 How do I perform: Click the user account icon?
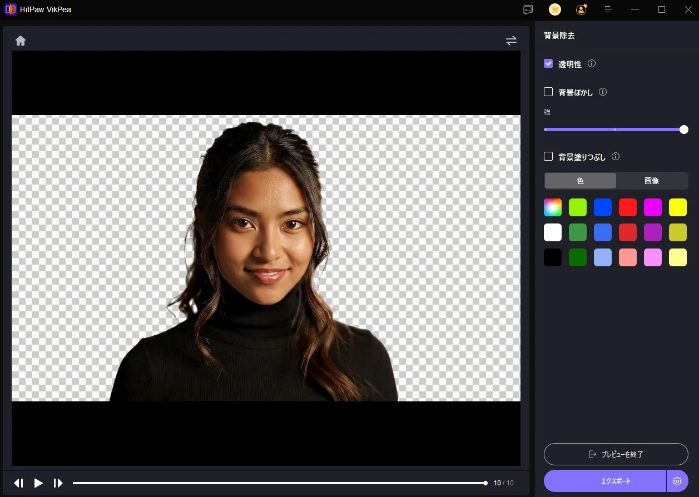point(581,9)
